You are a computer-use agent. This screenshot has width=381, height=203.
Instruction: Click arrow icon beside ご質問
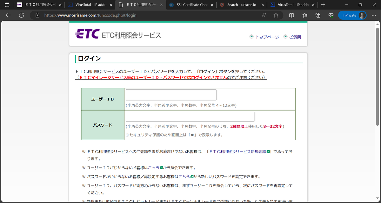285,37
